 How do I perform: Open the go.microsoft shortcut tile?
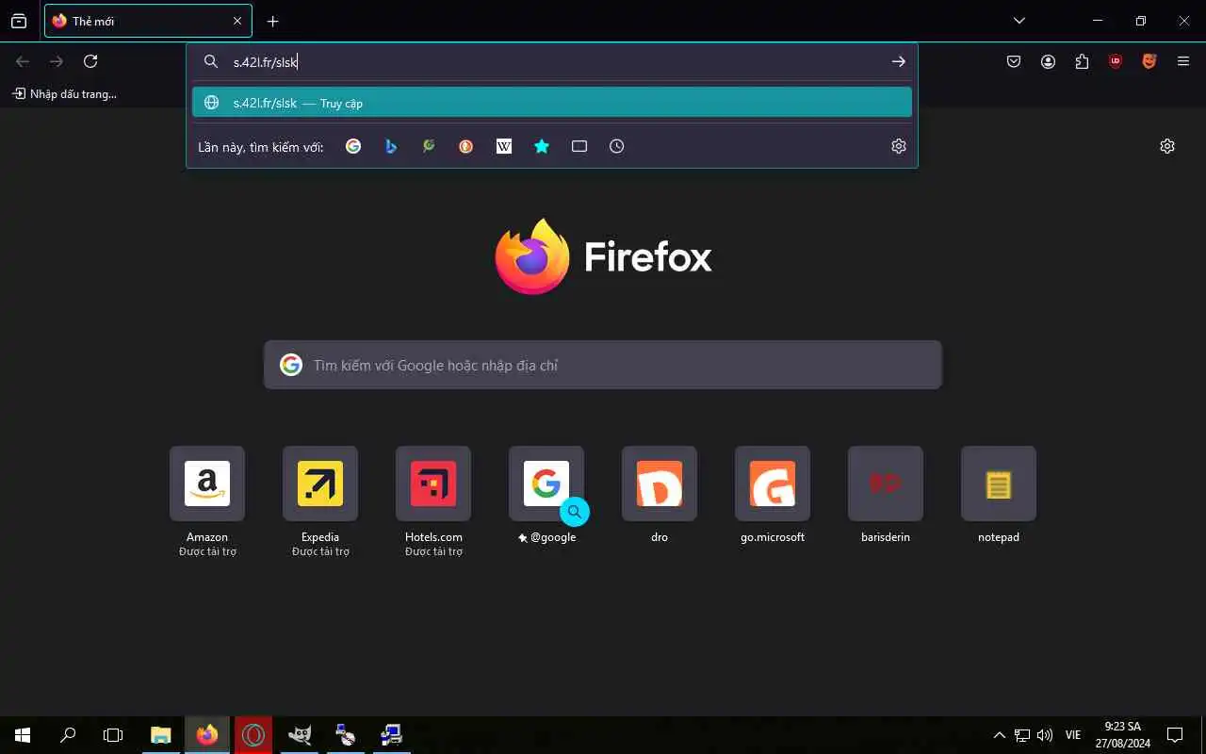(x=773, y=484)
